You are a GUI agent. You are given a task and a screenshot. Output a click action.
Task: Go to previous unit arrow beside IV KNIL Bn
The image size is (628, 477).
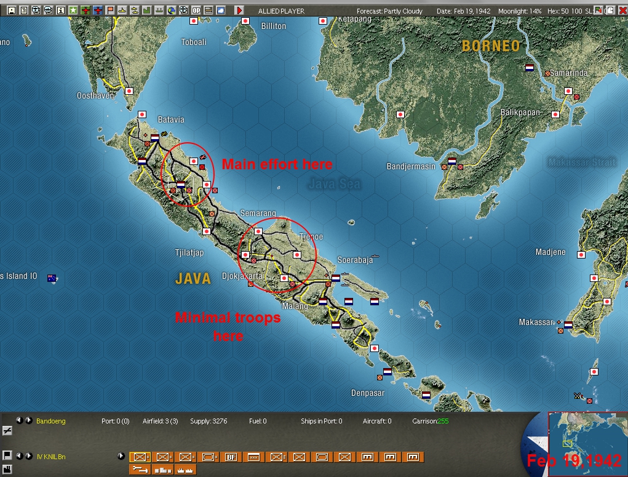18,456
